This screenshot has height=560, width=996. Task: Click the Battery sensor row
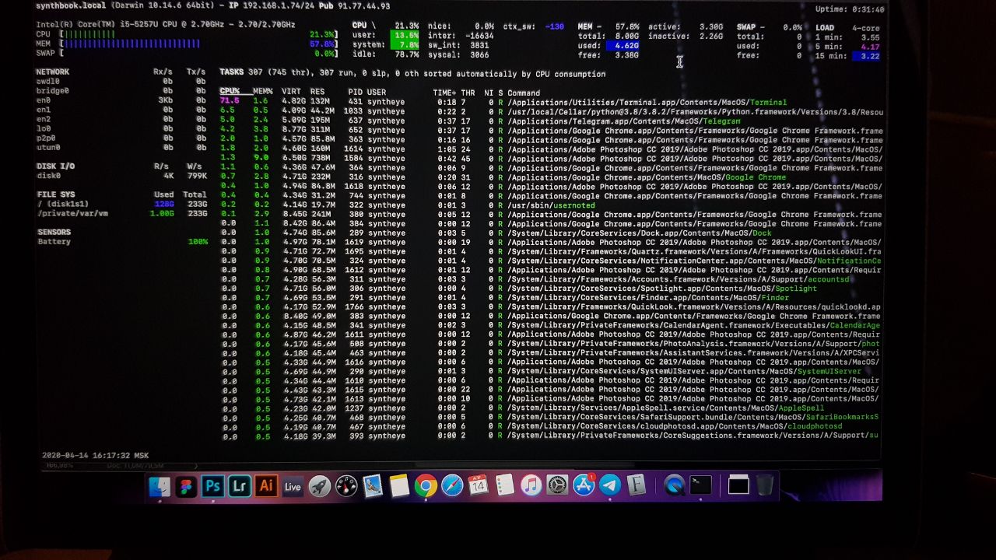pyautogui.click(x=121, y=241)
